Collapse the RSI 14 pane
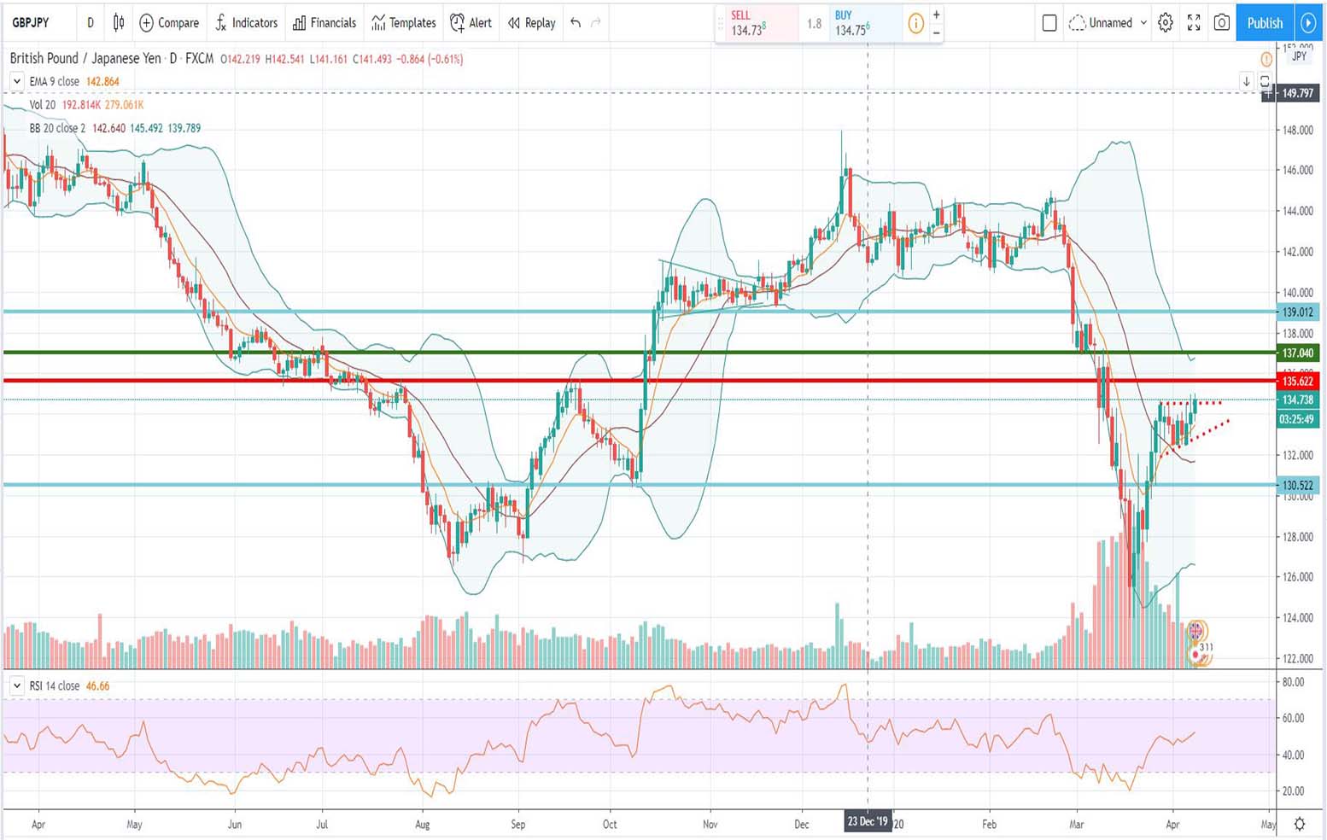Viewport: 1327px width, 840px height. click(x=16, y=685)
